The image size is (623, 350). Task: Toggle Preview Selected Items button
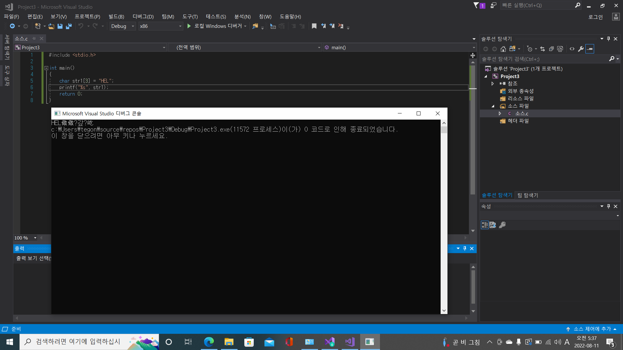[x=590, y=49]
